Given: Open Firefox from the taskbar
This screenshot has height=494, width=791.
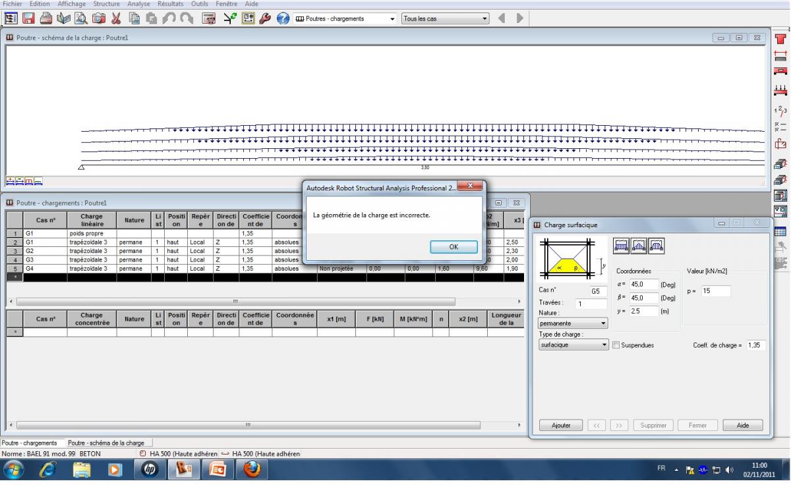Looking at the screenshot, I should point(252,471).
